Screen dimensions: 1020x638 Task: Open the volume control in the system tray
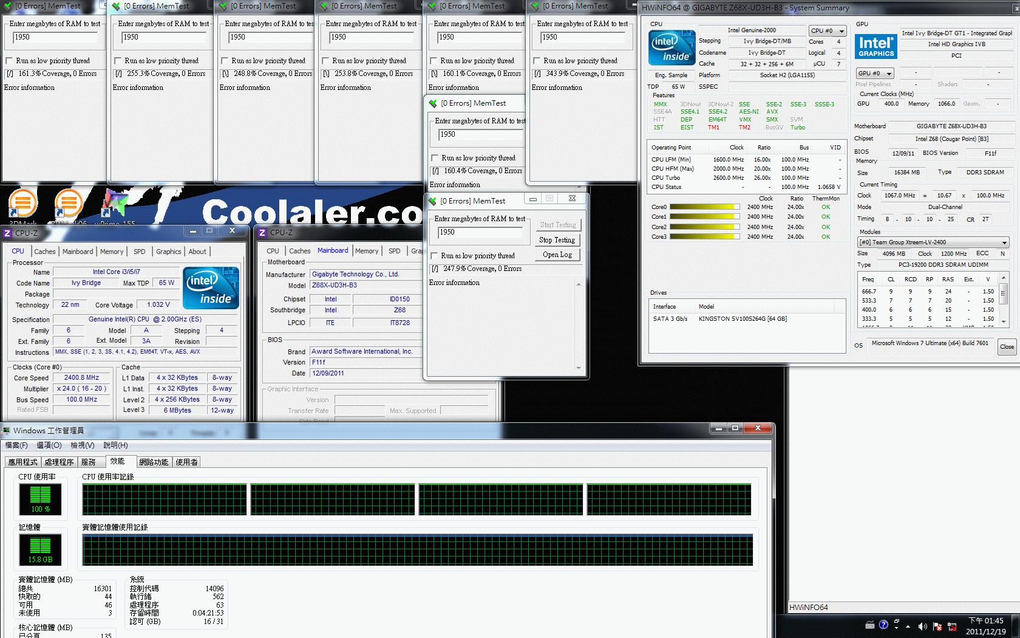click(922, 626)
